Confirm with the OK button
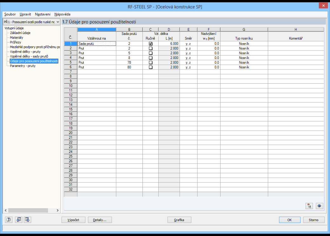The height and width of the screenshot is (236, 330). (290, 220)
